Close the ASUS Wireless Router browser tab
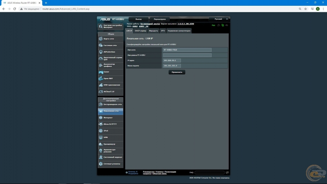The image size is (327, 184). (39, 3)
